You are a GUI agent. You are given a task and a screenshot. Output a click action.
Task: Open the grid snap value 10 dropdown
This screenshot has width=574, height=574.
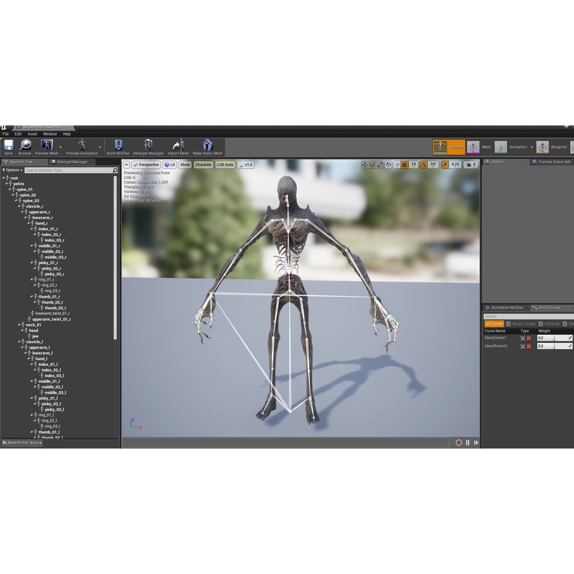pyautogui.click(x=413, y=165)
